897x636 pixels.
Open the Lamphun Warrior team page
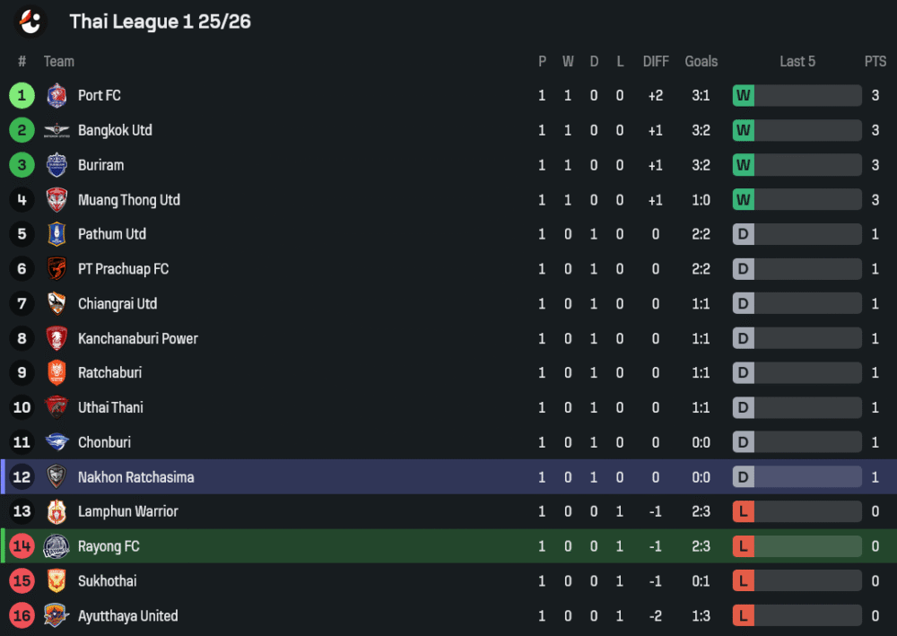tap(128, 511)
